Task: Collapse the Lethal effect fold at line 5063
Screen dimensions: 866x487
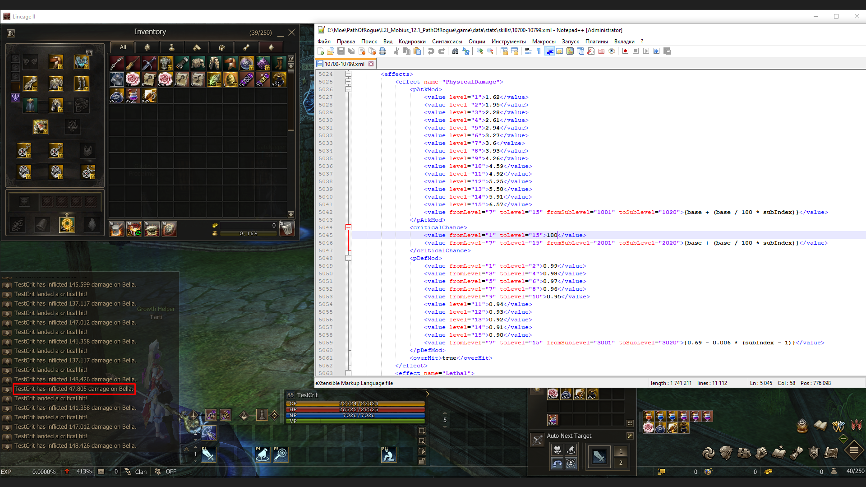Action: (348, 373)
